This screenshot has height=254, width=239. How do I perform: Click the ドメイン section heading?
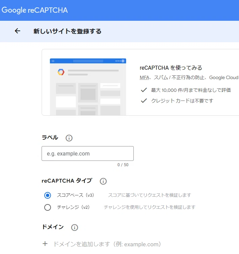click(x=53, y=227)
